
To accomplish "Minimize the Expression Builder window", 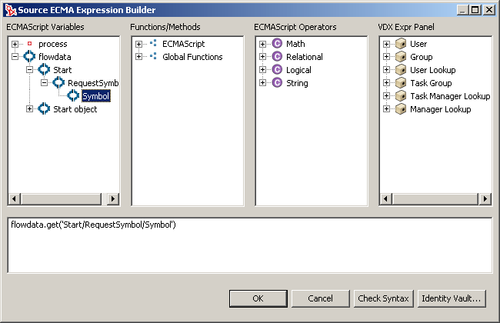I will tap(462, 10).
